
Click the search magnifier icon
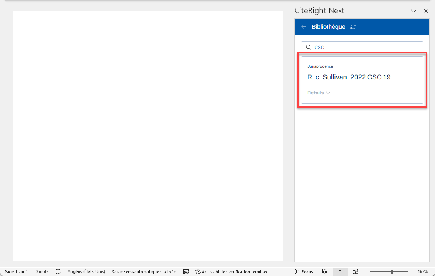[x=308, y=47]
